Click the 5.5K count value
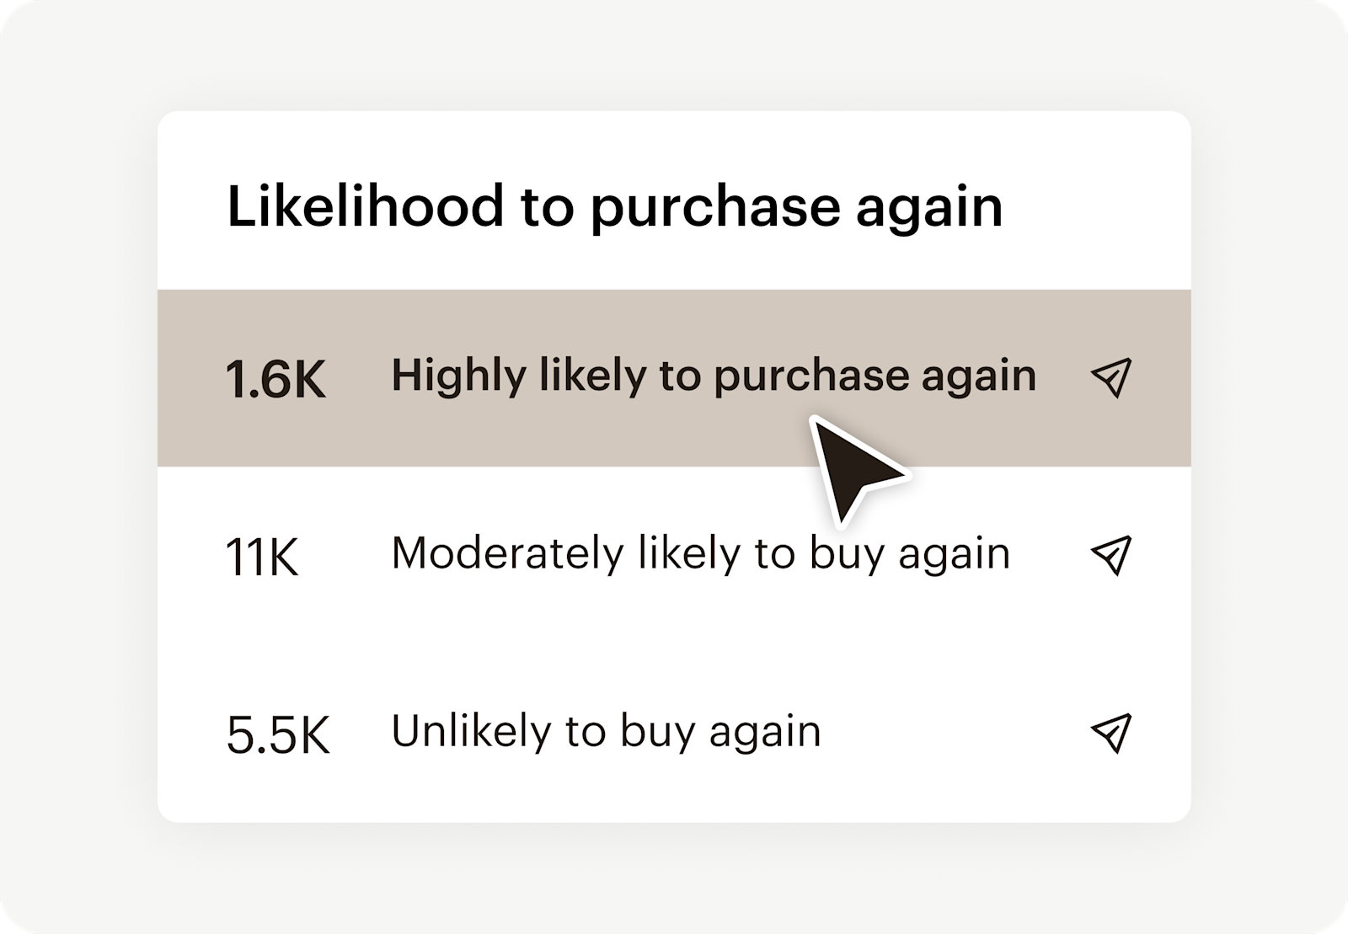1348x934 pixels. click(278, 733)
